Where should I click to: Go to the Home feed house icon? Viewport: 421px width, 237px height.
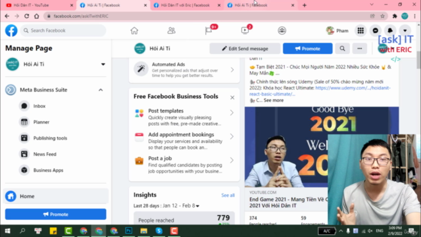[x=134, y=30]
